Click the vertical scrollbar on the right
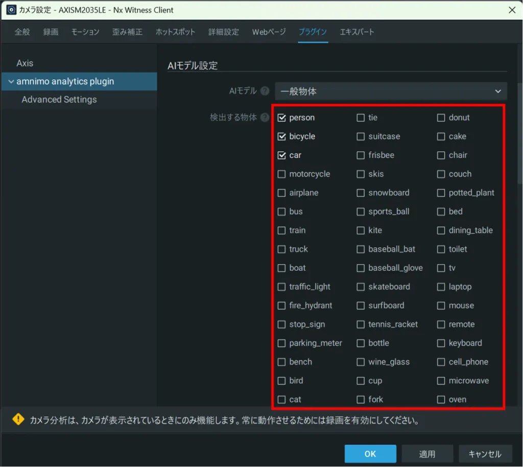 click(x=520, y=133)
